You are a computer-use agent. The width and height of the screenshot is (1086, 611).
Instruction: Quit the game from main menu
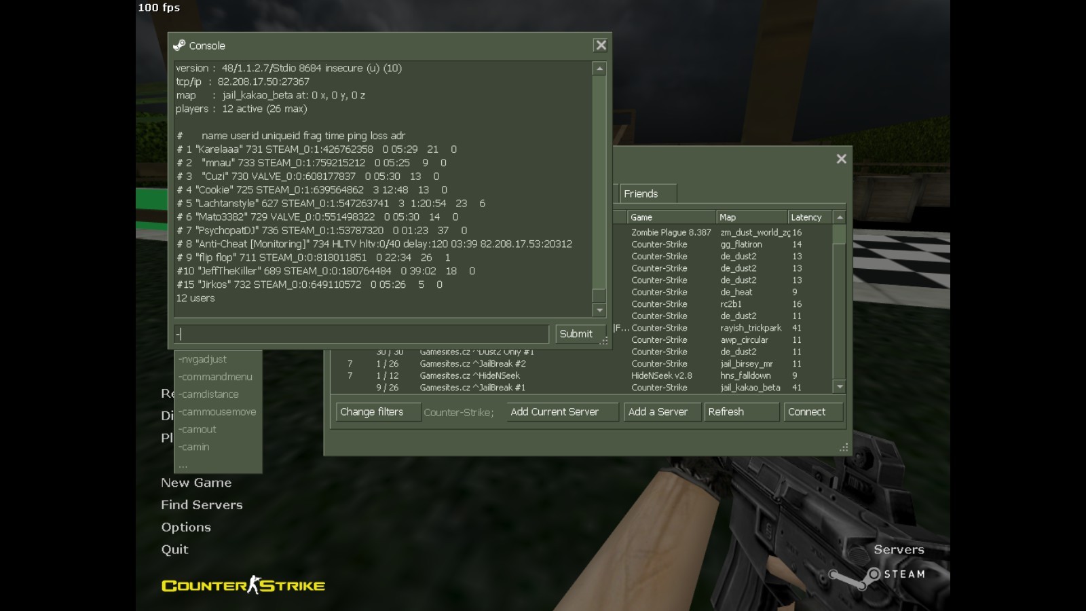coord(174,550)
